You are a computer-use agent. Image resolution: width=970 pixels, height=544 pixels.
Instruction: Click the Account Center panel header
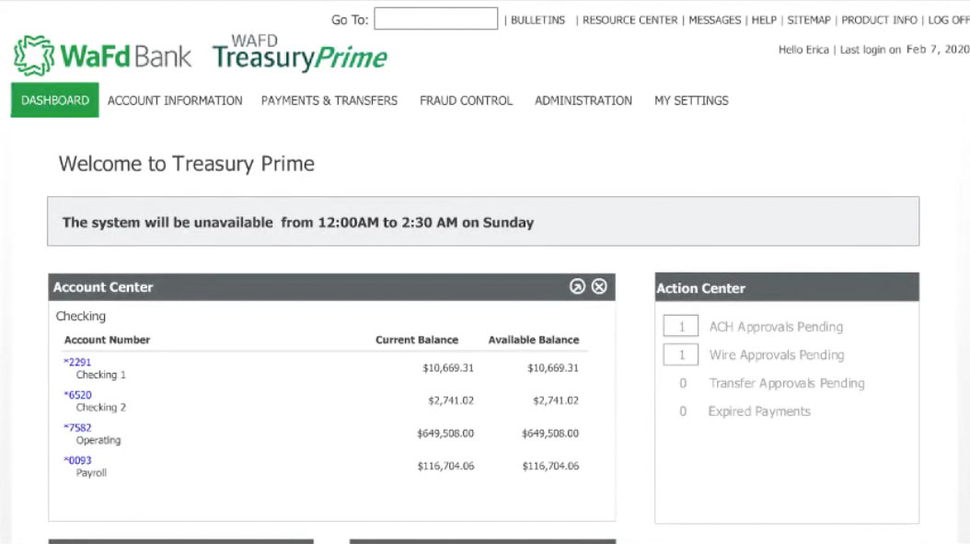pos(331,287)
